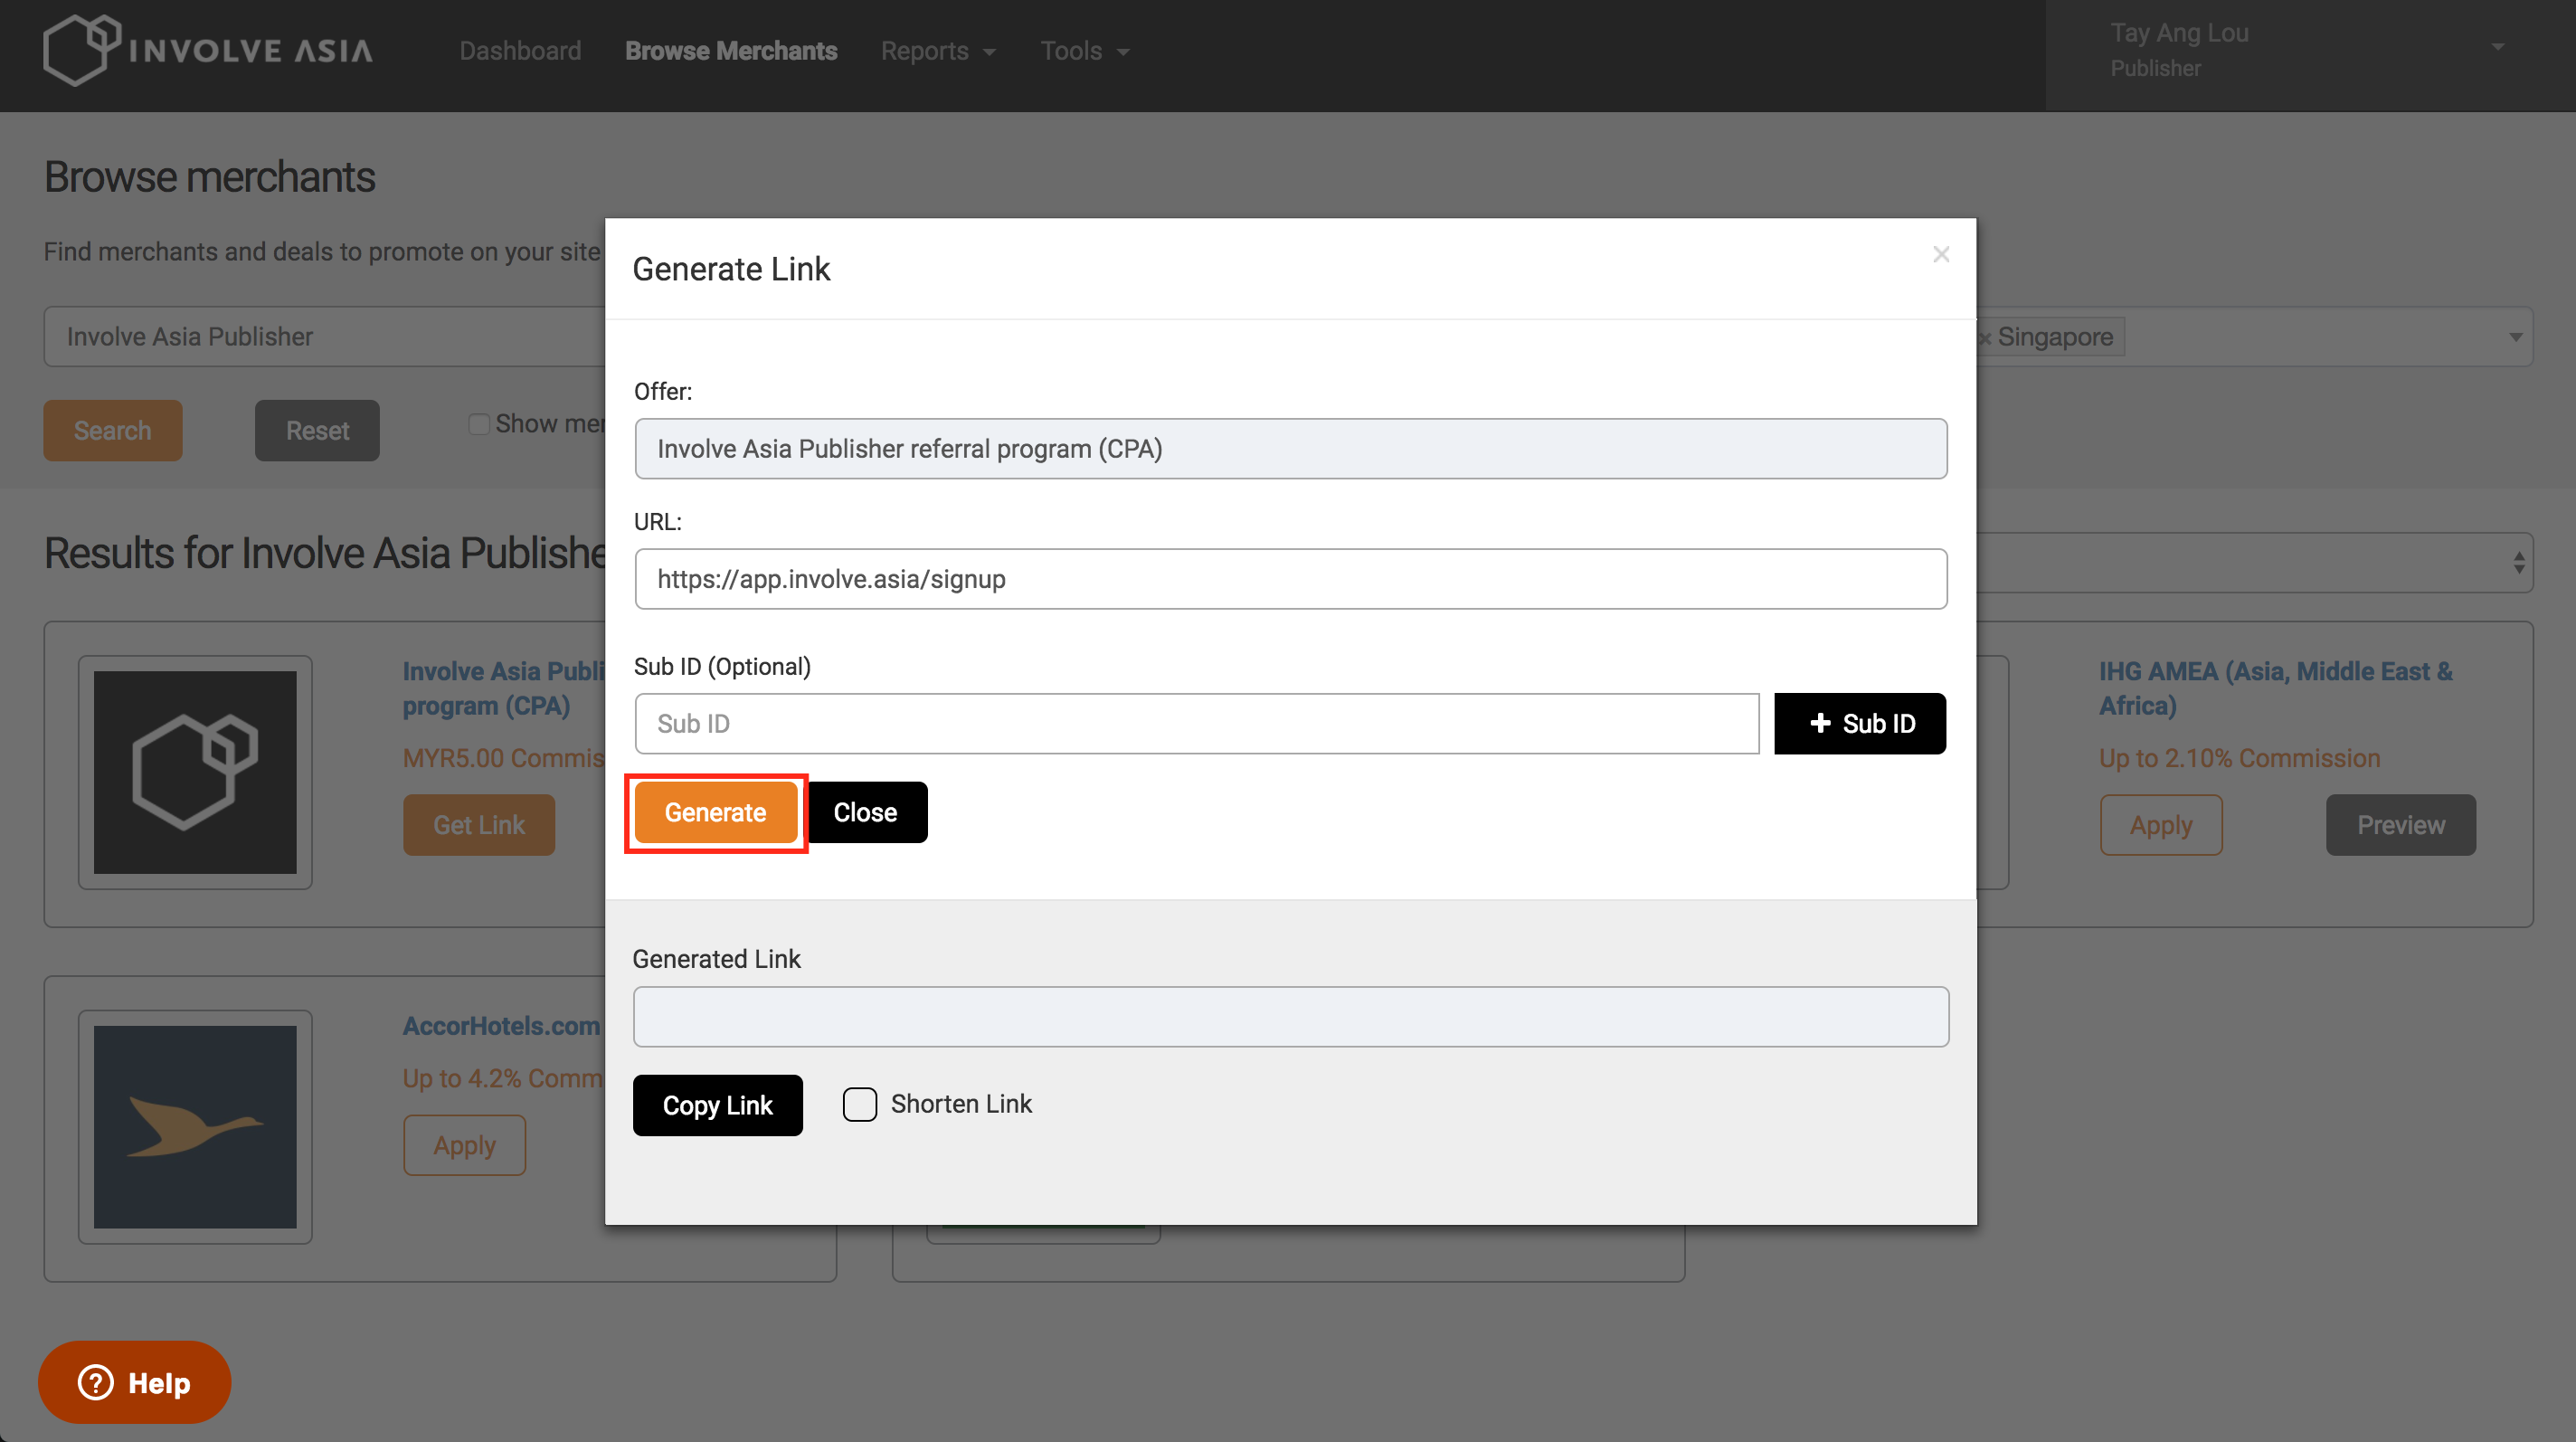Close the Generate Link dialog with X

1941,254
